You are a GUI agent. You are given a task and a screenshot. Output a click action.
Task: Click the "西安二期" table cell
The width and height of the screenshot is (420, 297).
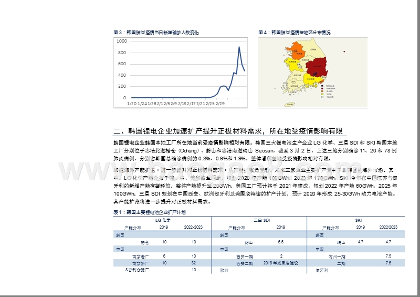pyautogui.click(x=245, y=263)
